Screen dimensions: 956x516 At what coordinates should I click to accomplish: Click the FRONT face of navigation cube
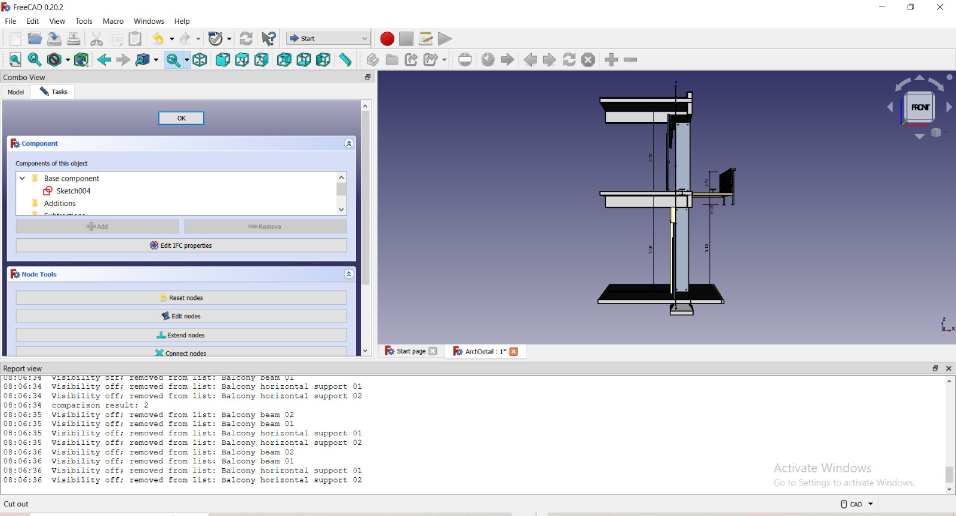pos(920,107)
